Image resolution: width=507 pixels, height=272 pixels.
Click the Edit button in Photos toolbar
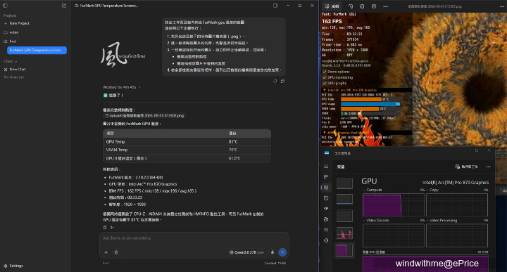point(332,6)
